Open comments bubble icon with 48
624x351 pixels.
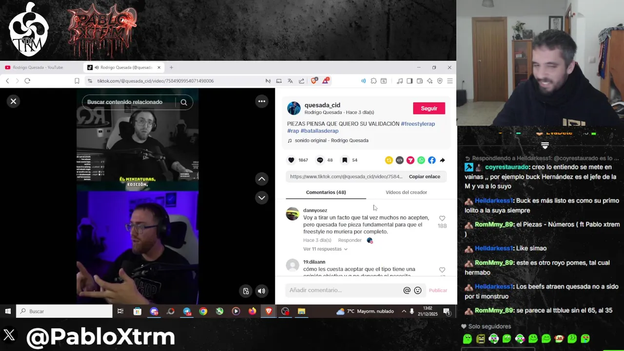point(320,160)
